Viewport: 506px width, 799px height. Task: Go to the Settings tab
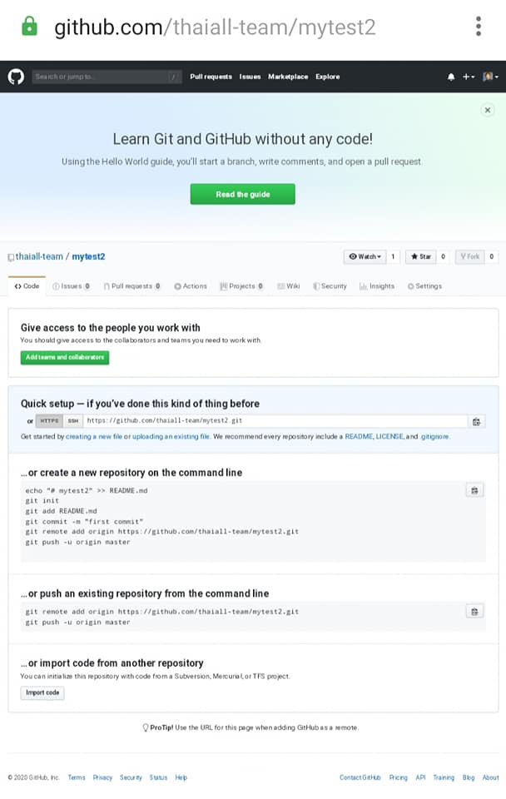[x=424, y=286]
